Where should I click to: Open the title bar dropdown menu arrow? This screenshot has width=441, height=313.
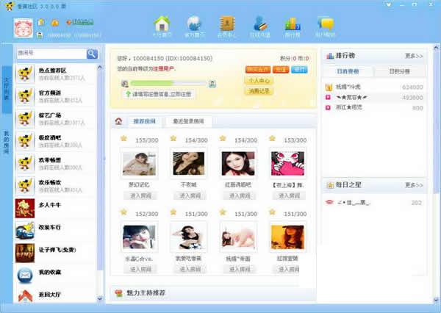tap(388, 5)
